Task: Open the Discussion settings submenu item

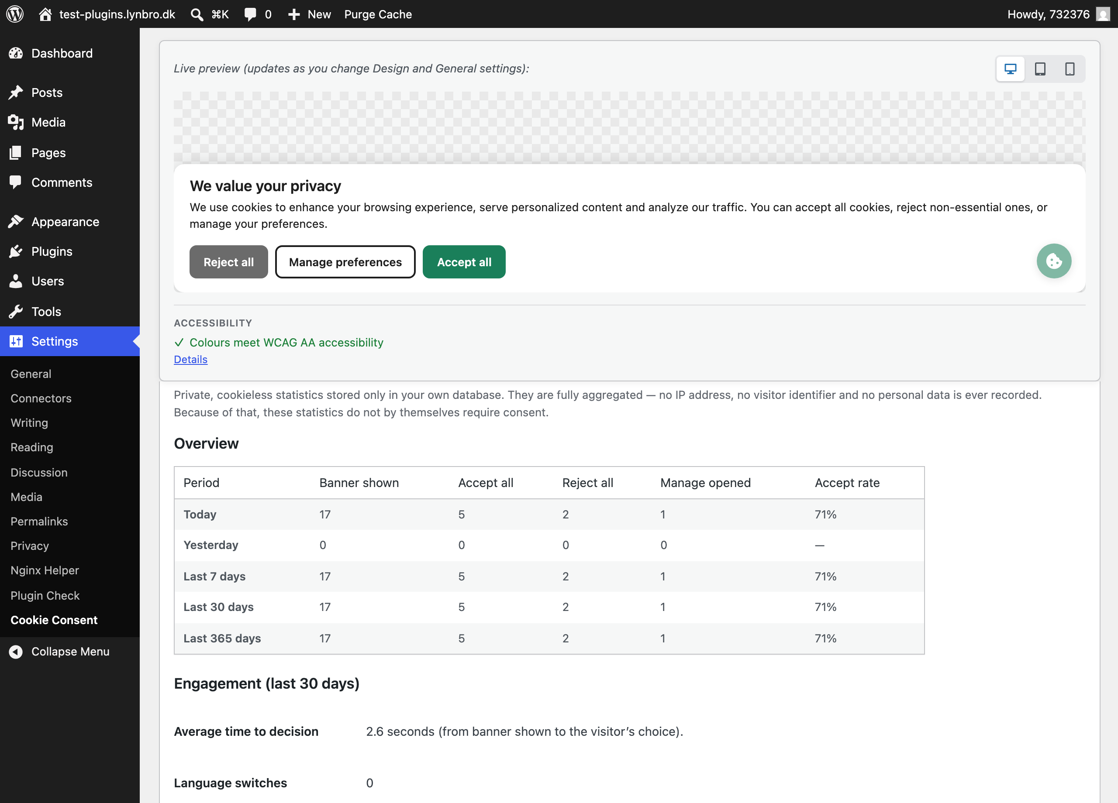Action: (39, 473)
